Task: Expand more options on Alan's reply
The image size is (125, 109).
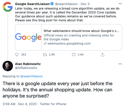Action: [120, 64]
